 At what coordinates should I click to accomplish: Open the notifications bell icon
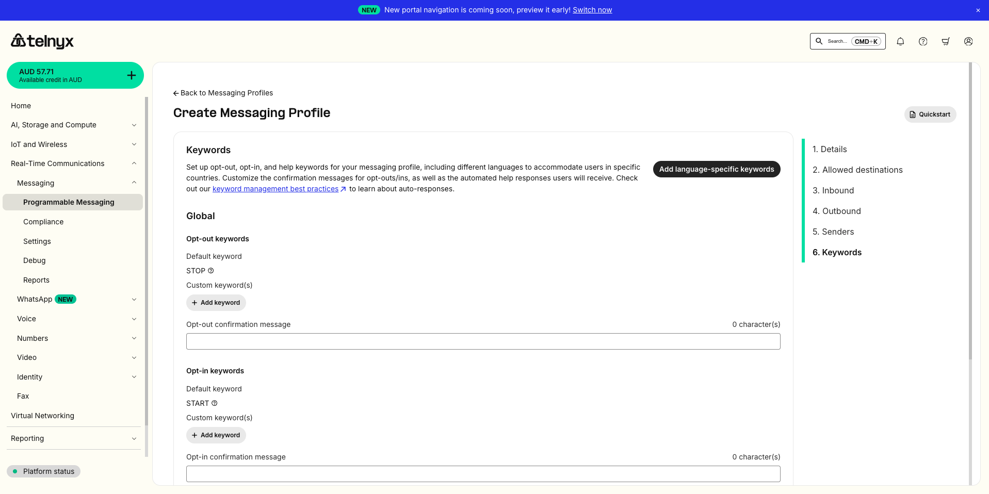point(900,41)
